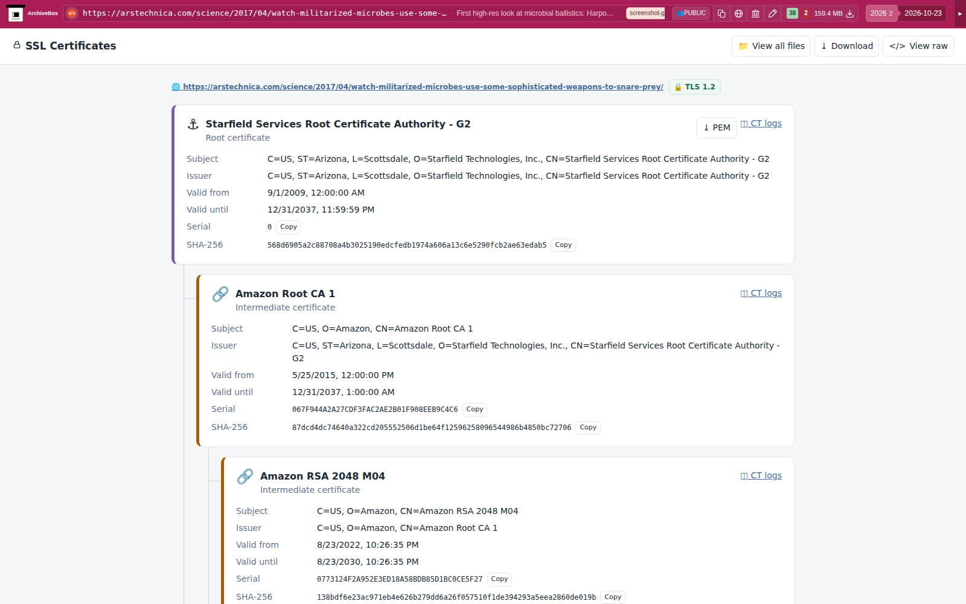Click the anchor icon of Starfield certificate
Image resolution: width=966 pixels, height=604 pixels.
point(193,124)
